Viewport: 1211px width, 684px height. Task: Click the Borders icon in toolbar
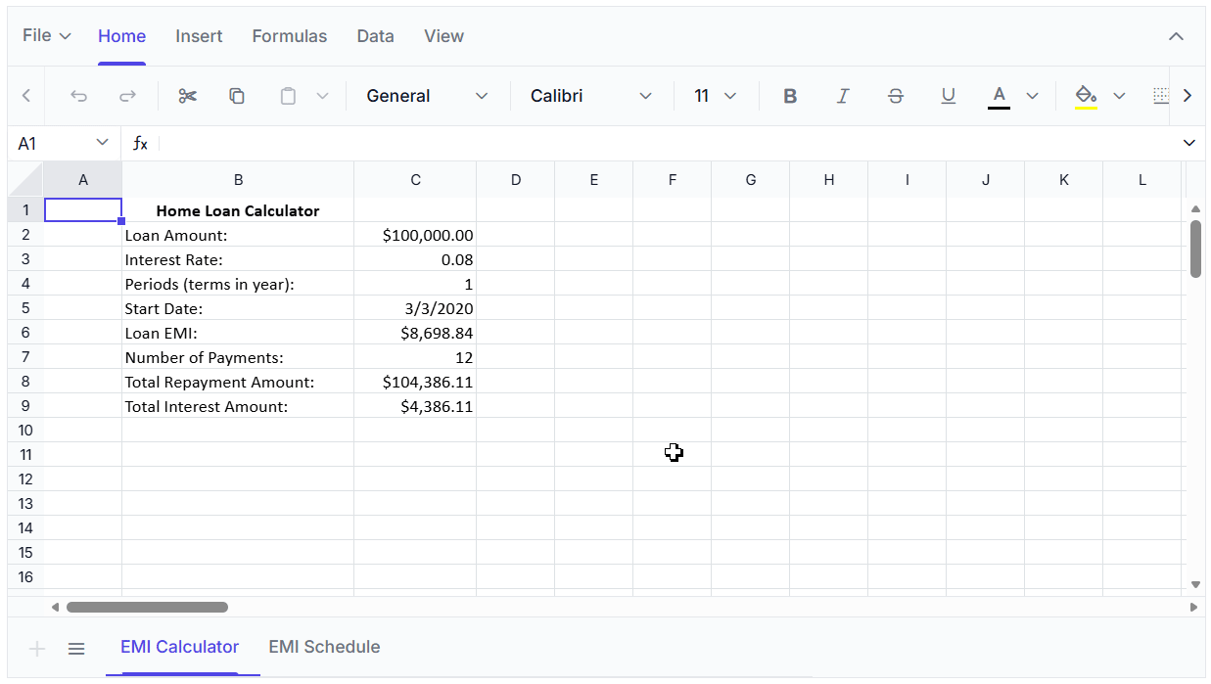[x=1160, y=96]
